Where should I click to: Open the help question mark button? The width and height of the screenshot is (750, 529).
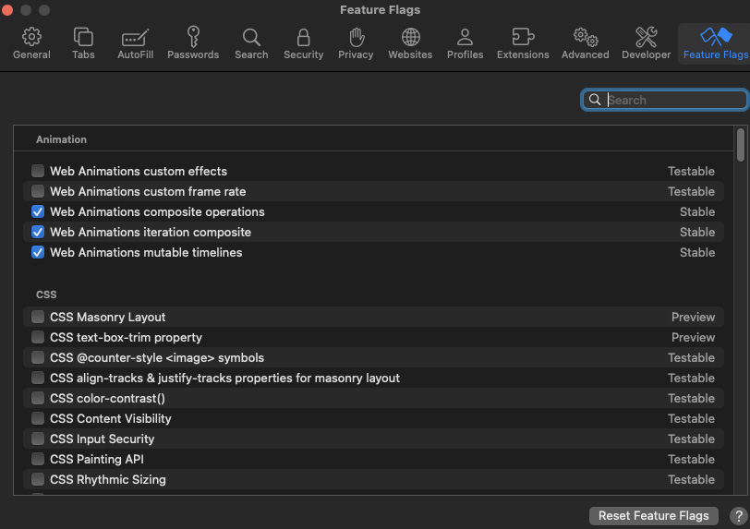(739, 516)
